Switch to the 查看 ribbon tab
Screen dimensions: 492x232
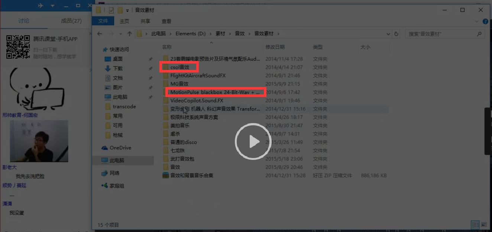coord(166,21)
